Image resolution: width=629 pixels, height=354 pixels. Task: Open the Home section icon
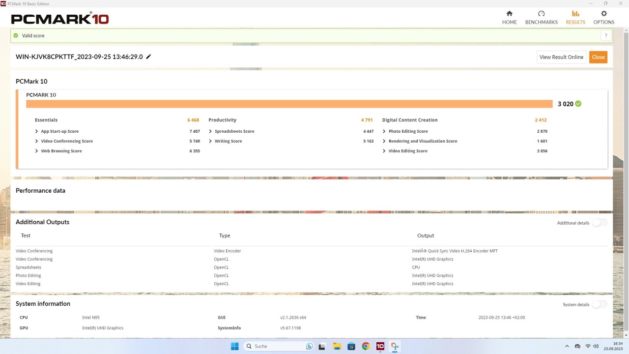[509, 14]
